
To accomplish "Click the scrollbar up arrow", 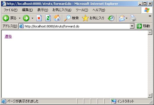I will 150,33.
